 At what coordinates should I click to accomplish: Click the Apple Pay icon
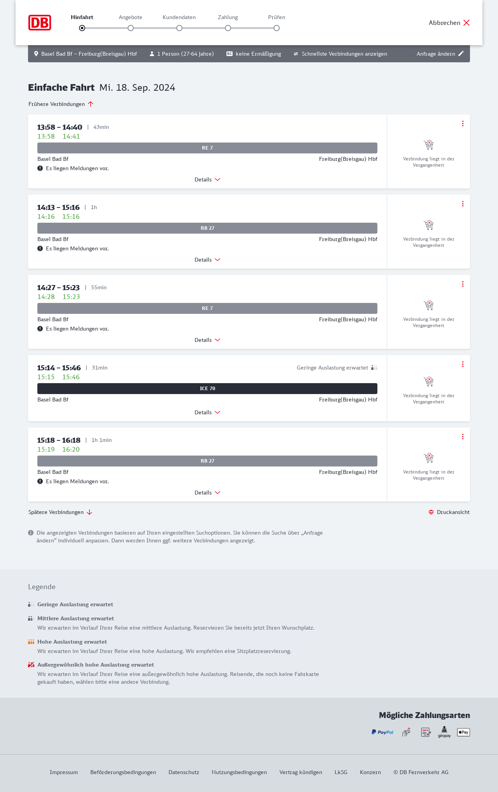click(x=463, y=732)
